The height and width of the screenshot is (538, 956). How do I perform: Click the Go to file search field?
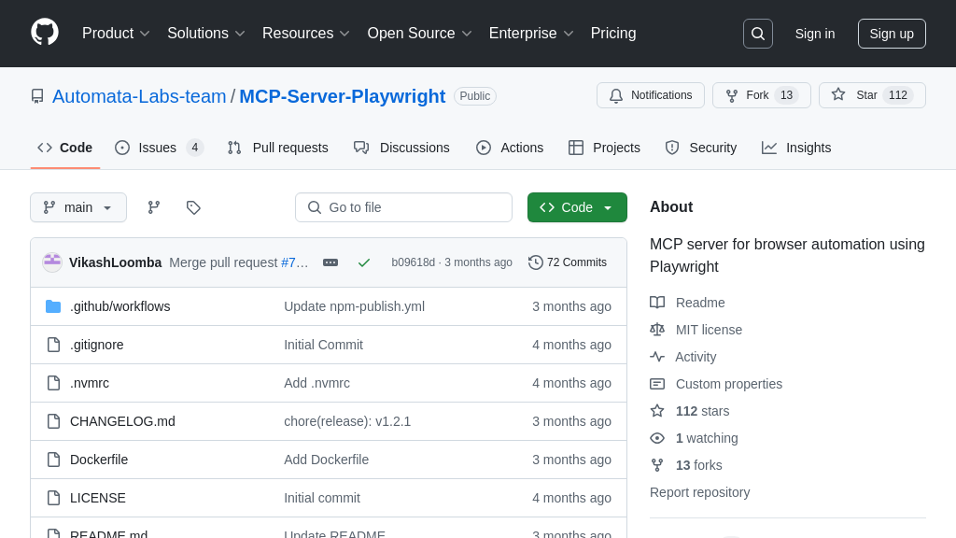403,207
